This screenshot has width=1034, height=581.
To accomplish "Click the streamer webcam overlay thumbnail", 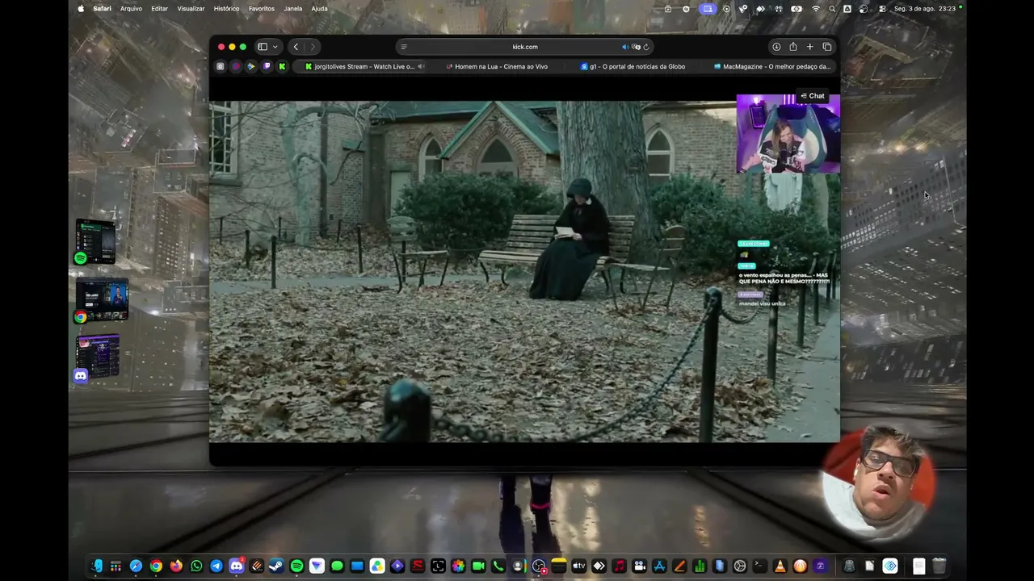I will pos(788,133).
